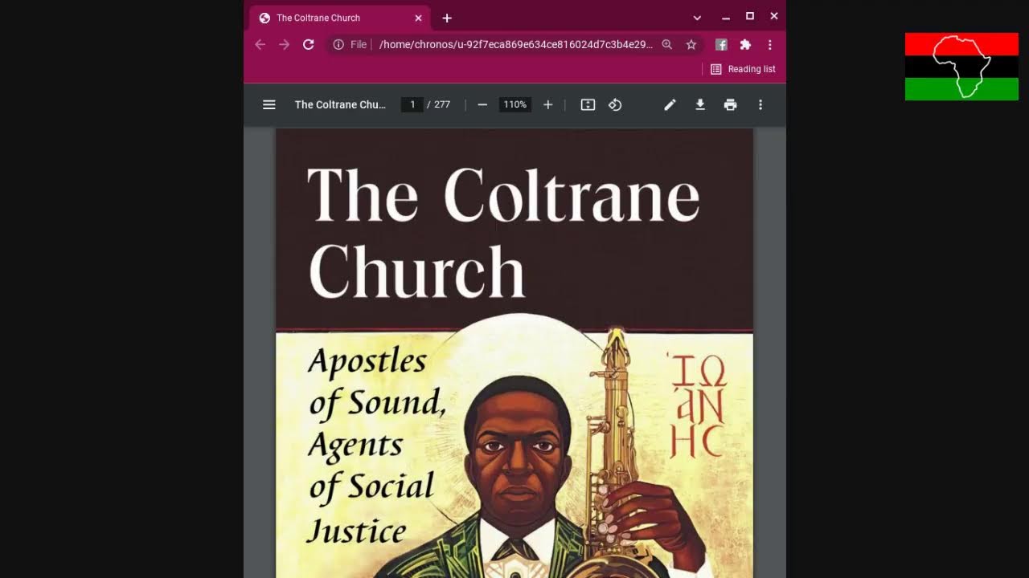
Task: Click the PDF title 'The Coltrane Chu...'
Action: [340, 104]
